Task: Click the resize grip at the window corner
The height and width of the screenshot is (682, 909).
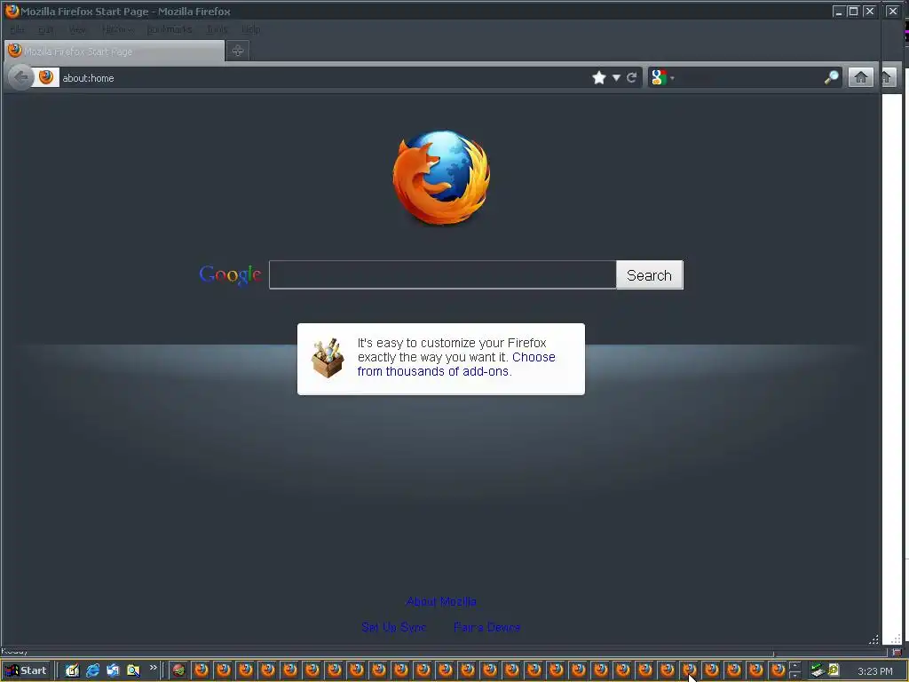Action: pos(873,639)
